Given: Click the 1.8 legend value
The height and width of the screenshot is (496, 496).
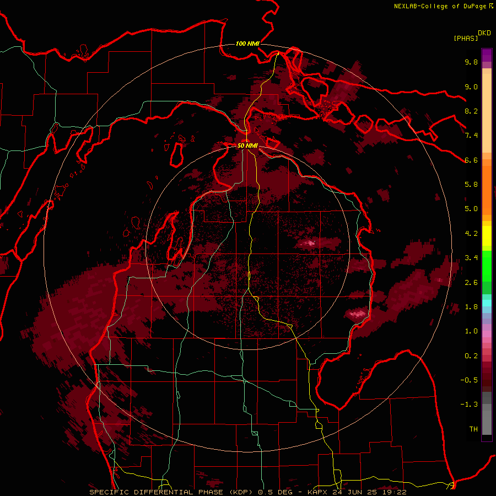Looking at the screenshot, I should pos(471,307).
